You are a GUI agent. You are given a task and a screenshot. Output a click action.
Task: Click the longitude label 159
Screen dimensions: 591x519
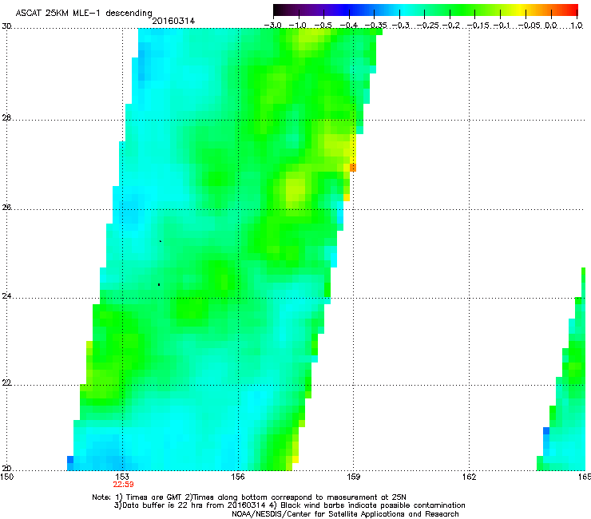click(353, 477)
